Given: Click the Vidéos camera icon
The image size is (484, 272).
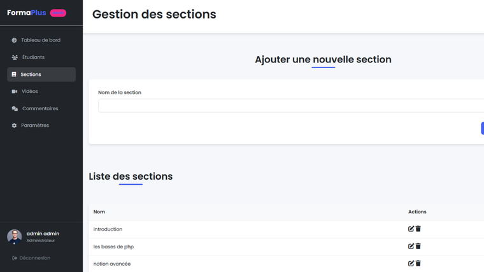Looking at the screenshot, I should (15, 92).
